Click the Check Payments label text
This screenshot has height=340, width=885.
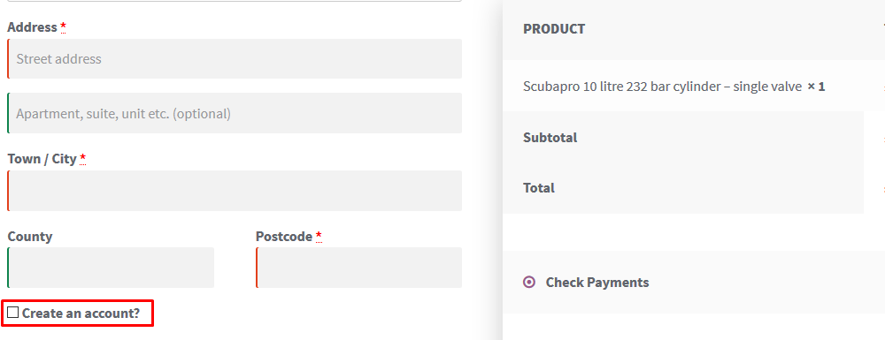(x=597, y=282)
